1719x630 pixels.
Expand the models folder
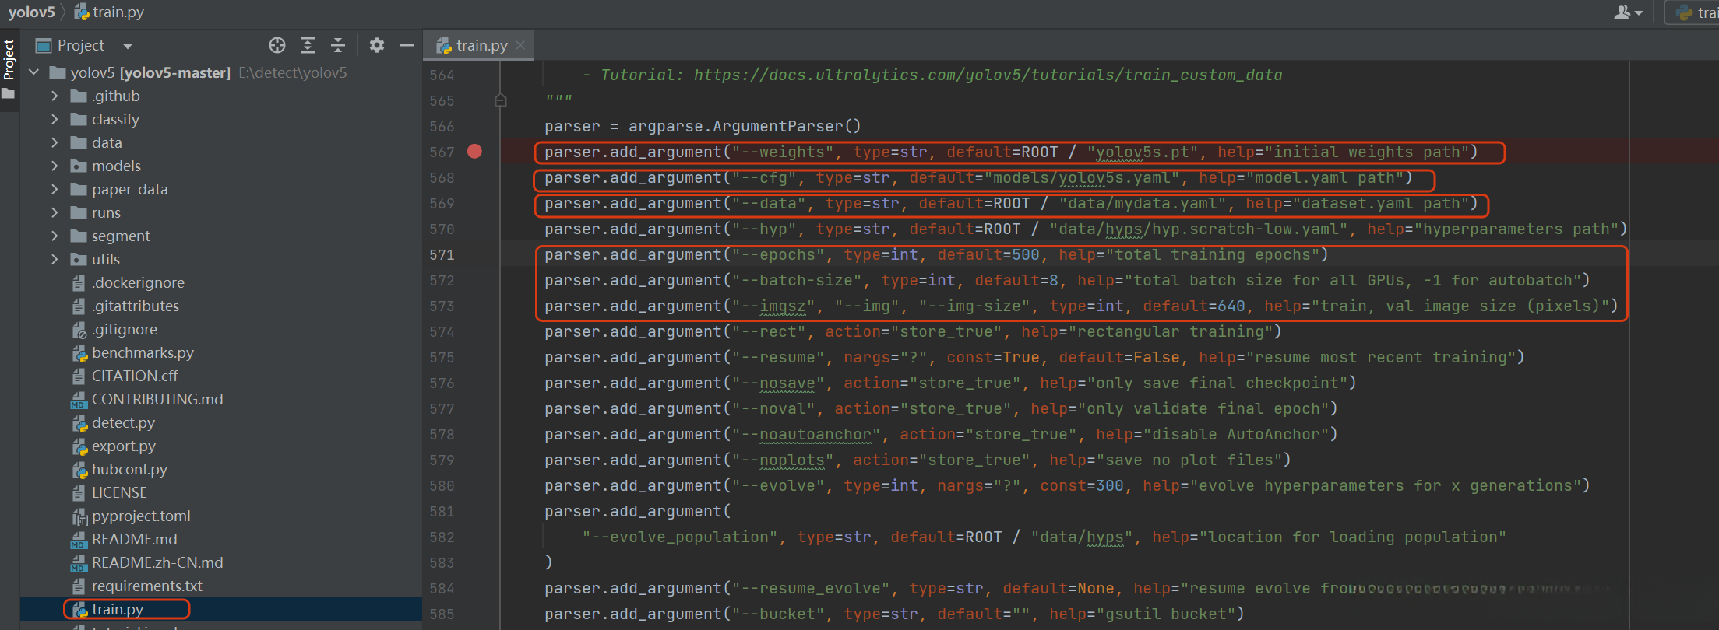(x=55, y=166)
